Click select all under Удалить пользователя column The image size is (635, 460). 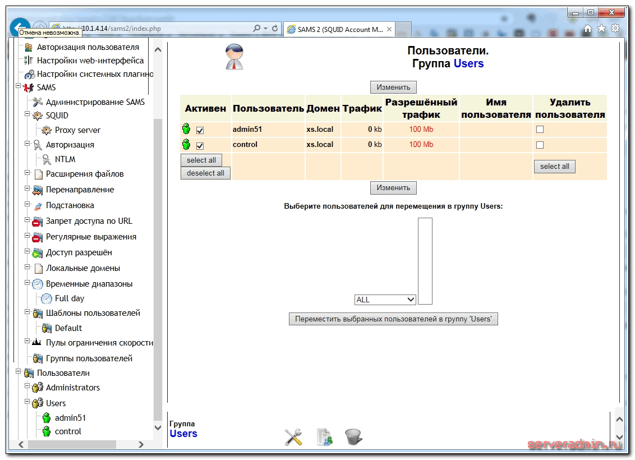pyautogui.click(x=554, y=166)
